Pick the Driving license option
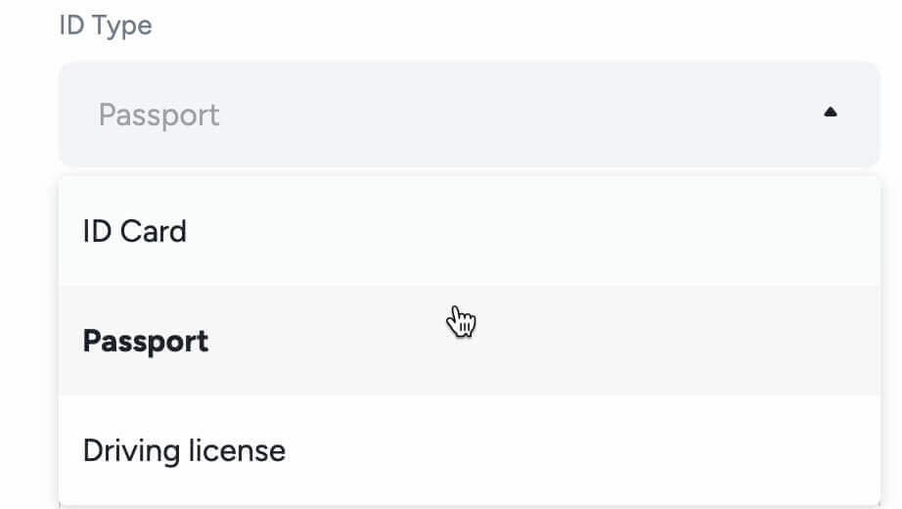The width and height of the screenshot is (902, 509). [x=470, y=450]
